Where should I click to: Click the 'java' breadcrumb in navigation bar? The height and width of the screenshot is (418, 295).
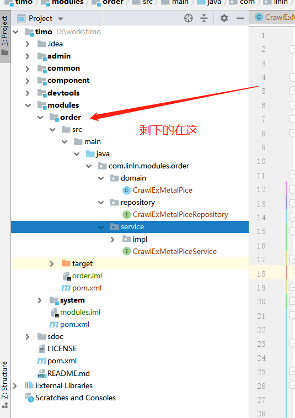tap(214, 2)
